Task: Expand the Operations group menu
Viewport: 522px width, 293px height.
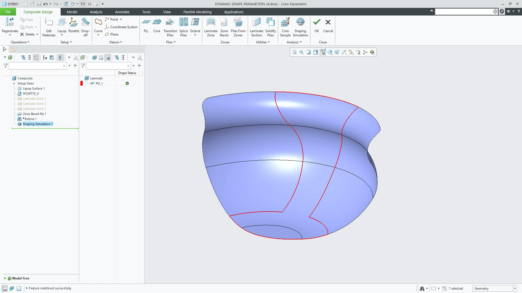Action: click(x=20, y=42)
